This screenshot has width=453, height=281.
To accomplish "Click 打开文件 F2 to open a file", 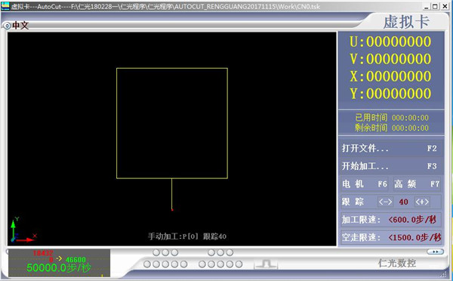I will pos(390,148).
